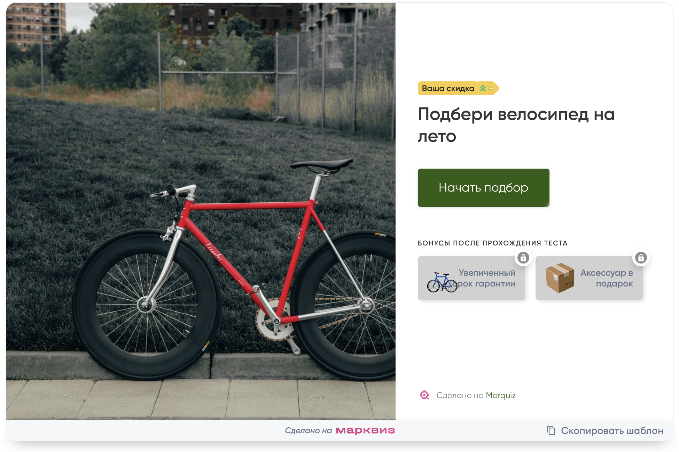Click the small dot on the discount tag tip
The height and width of the screenshot is (452, 679).
coord(491,88)
